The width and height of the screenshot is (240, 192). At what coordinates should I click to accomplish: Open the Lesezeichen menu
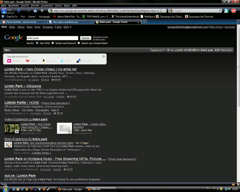click(47, 6)
